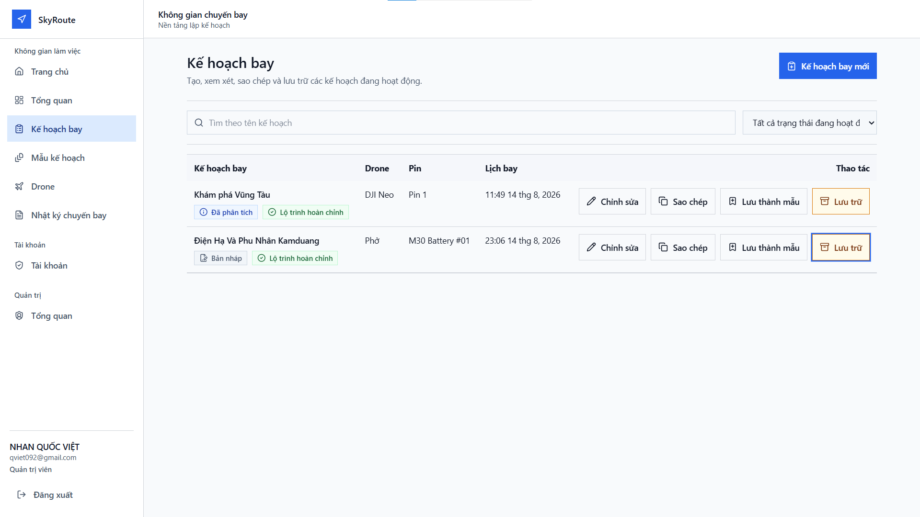Image resolution: width=920 pixels, height=517 pixels.
Task: Save Khám phá Vũng Tàu as template
Action: coord(763,202)
